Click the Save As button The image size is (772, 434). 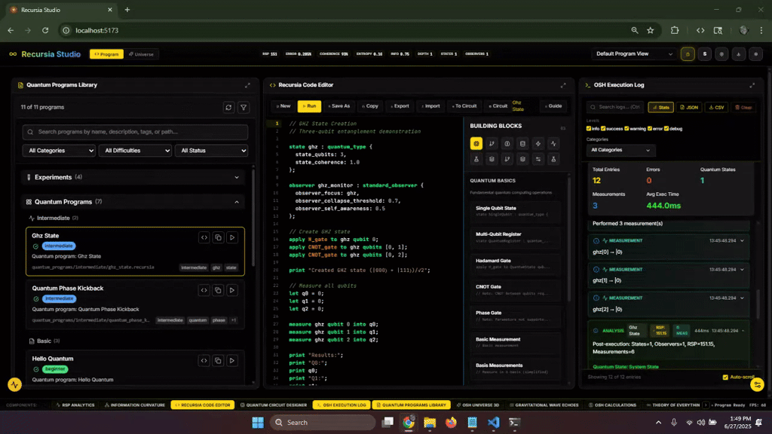339,106
